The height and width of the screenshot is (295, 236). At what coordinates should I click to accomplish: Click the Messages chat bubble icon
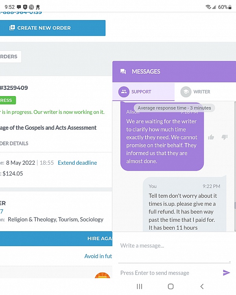pos(123,72)
